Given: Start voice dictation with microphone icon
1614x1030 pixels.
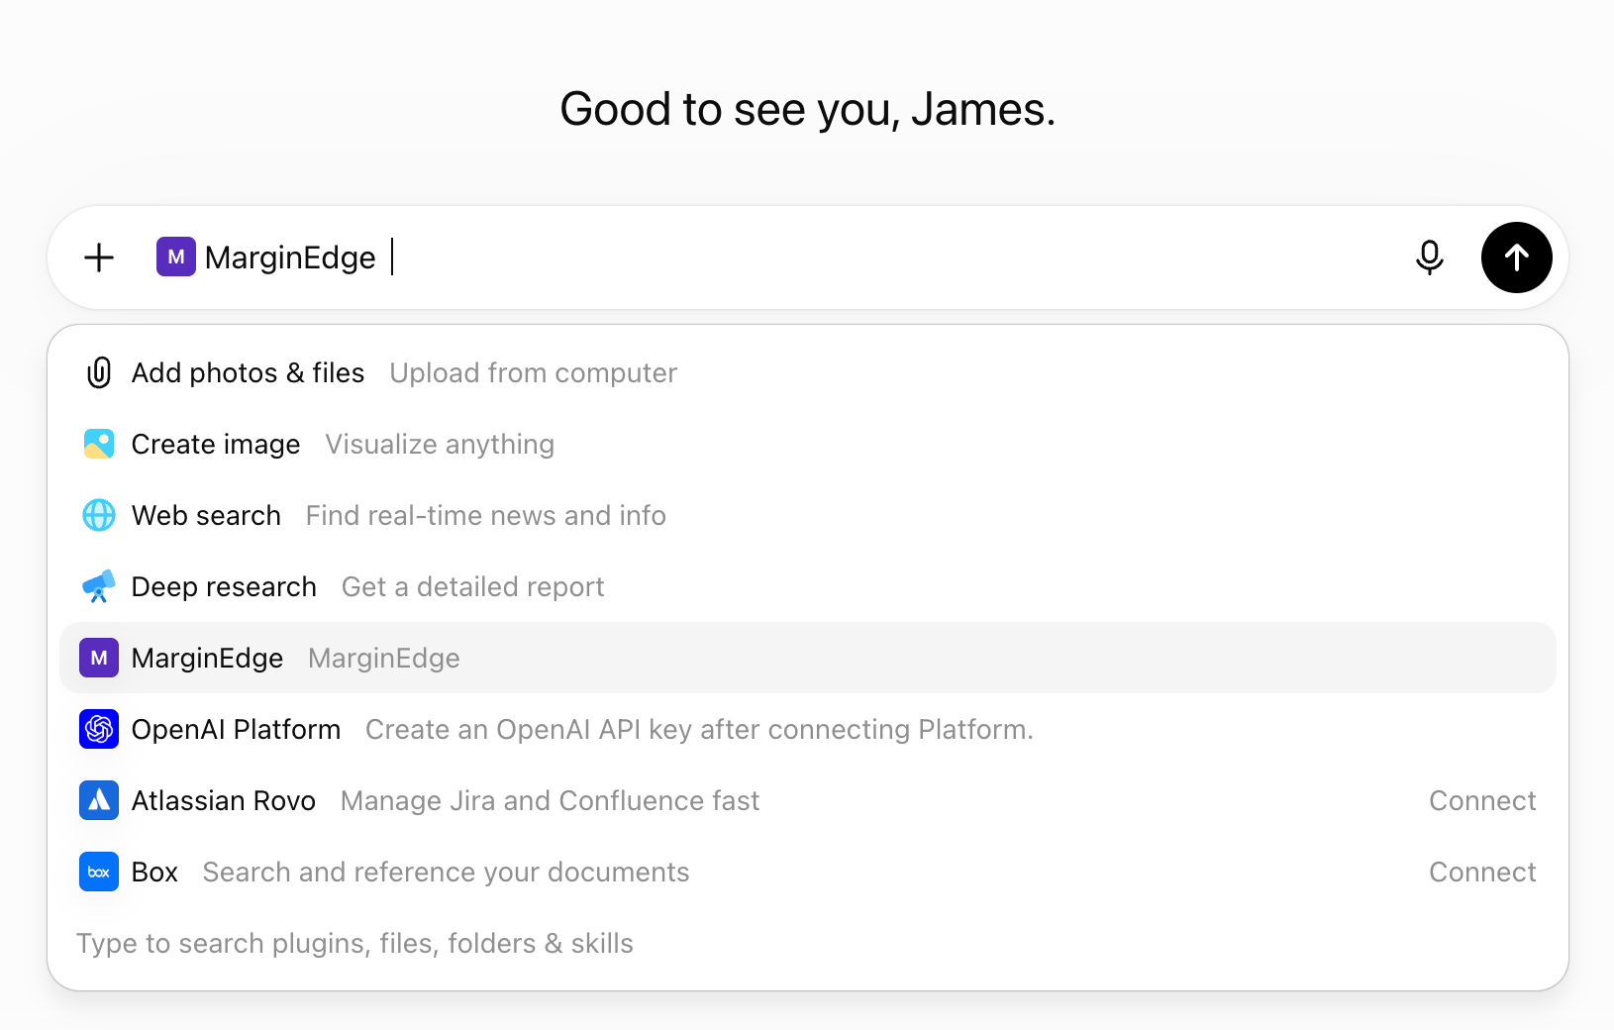Looking at the screenshot, I should pyautogui.click(x=1429, y=257).
